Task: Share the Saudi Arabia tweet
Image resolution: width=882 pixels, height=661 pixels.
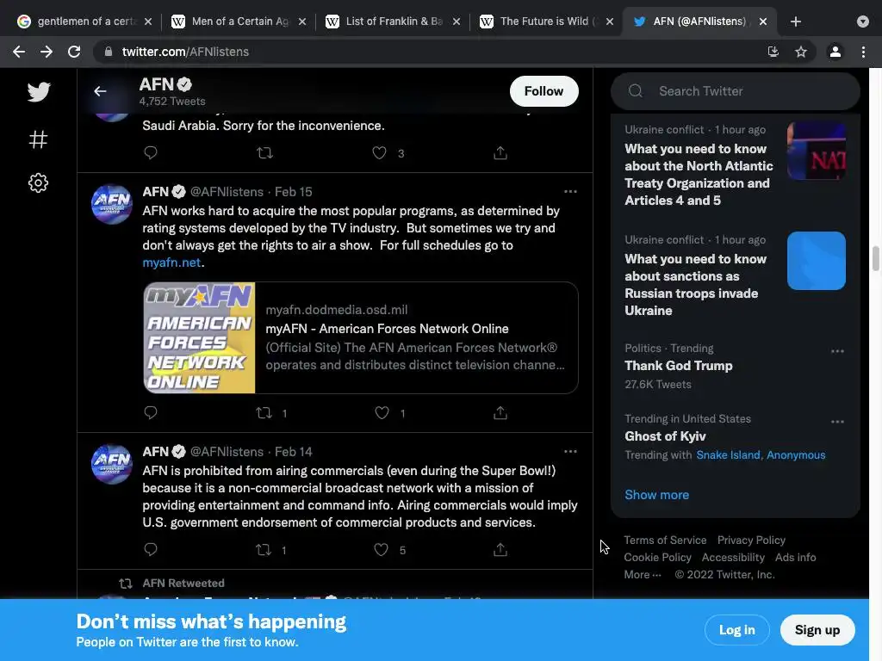Action: 500,152
